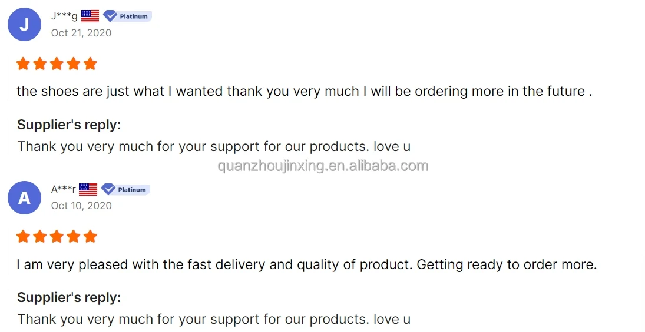
Task: Click first "Supplier's reply:" heading
Action: coord(69,125)
